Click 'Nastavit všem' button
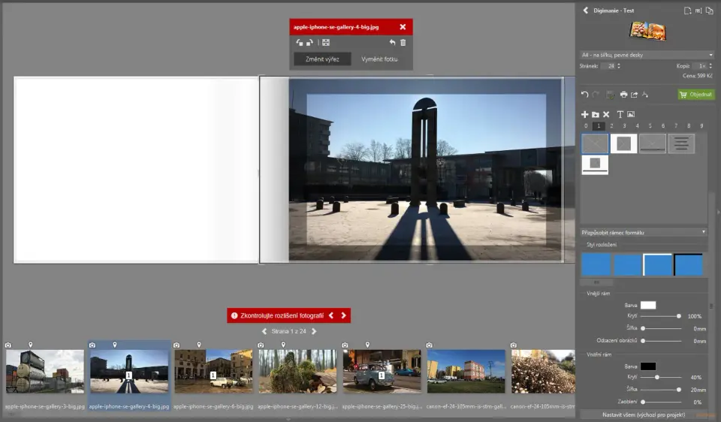Screen dimensions: 721x422 644,414
